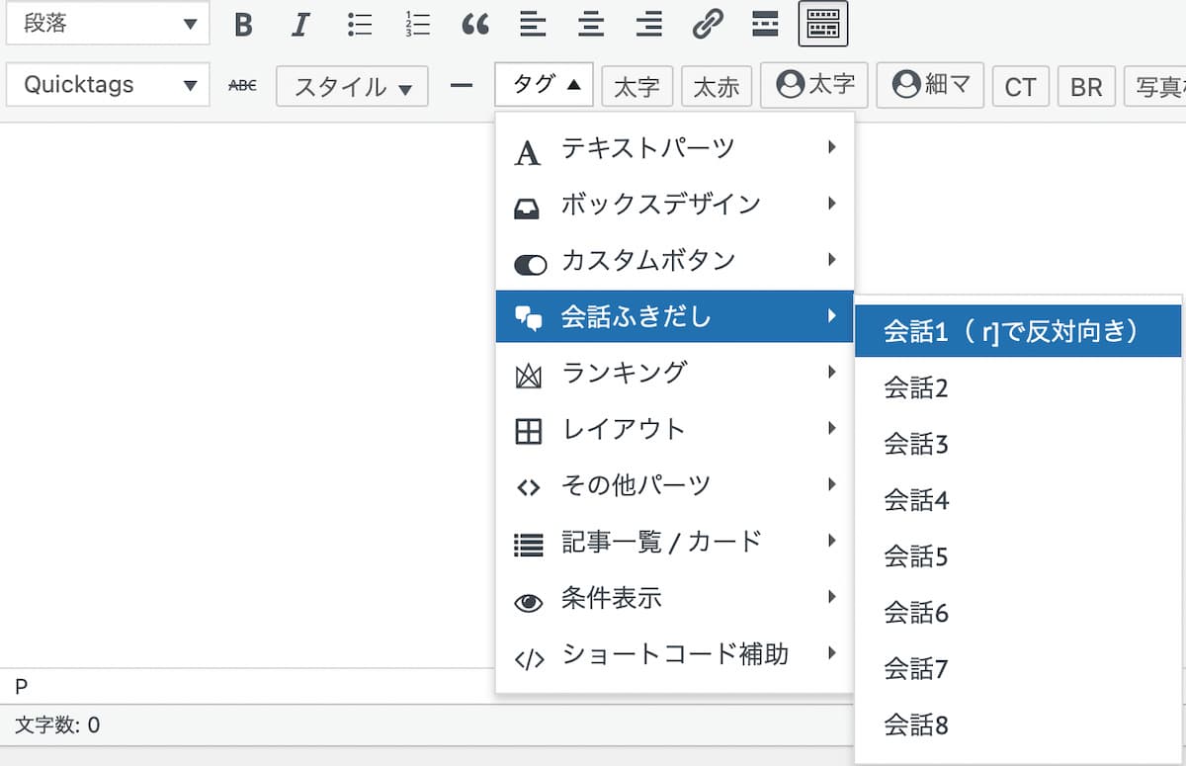This screenshot has width=1186, height=766.
Task: Open the テキストパーツ submenu
Action: 675,148
